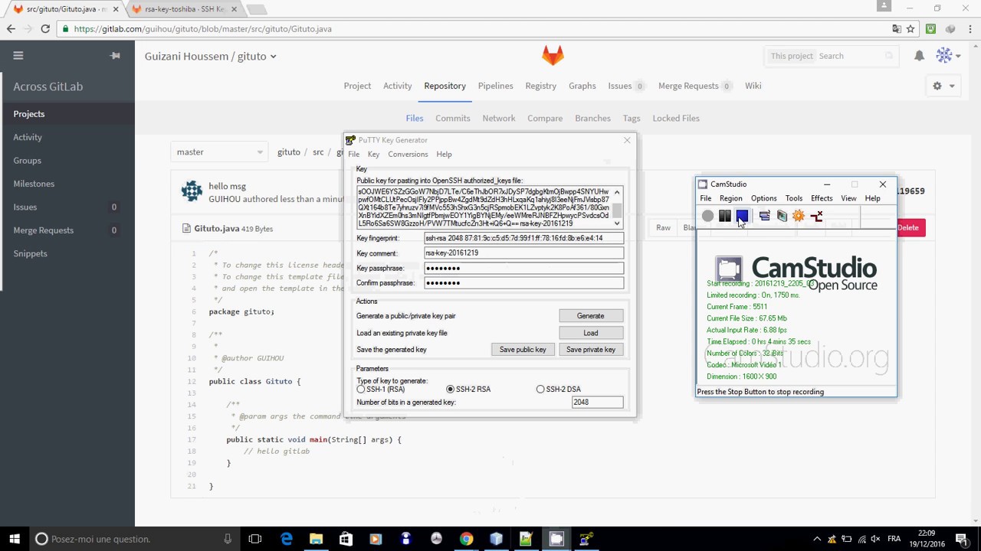
Task: Open CamStudio Tools menu
Action: [x=794, y=198]
